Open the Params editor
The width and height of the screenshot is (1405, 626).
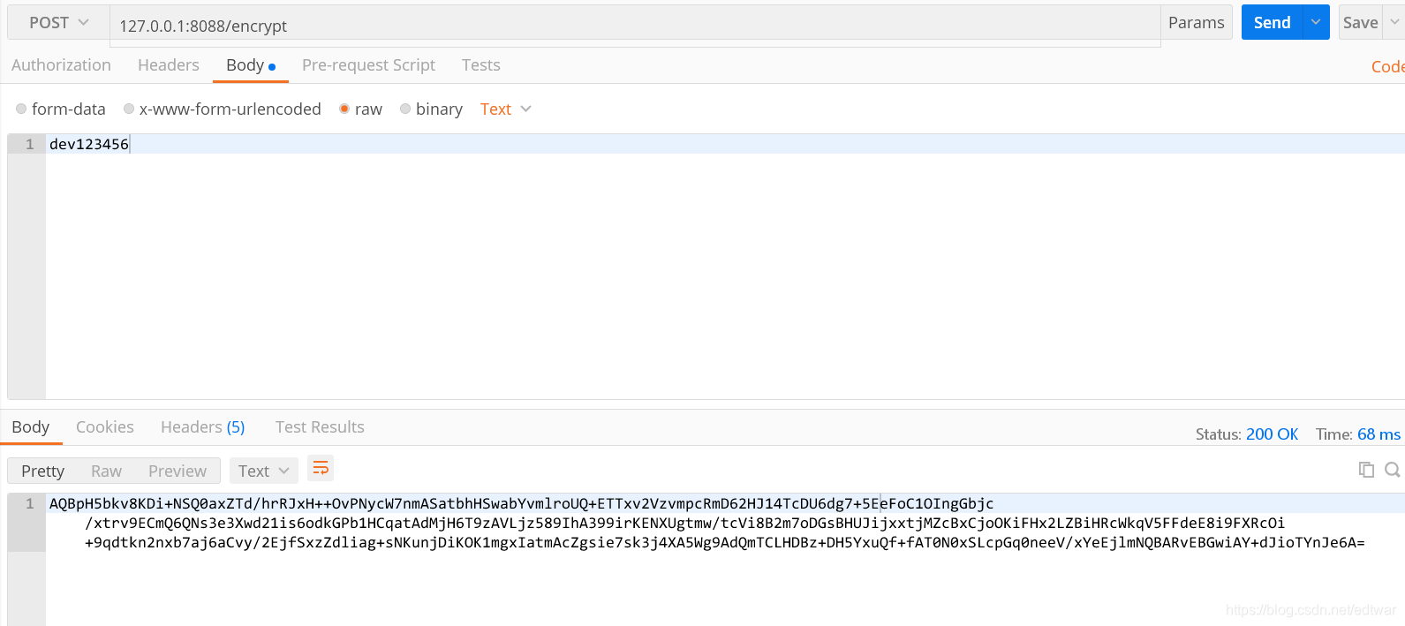(1196, 23)
